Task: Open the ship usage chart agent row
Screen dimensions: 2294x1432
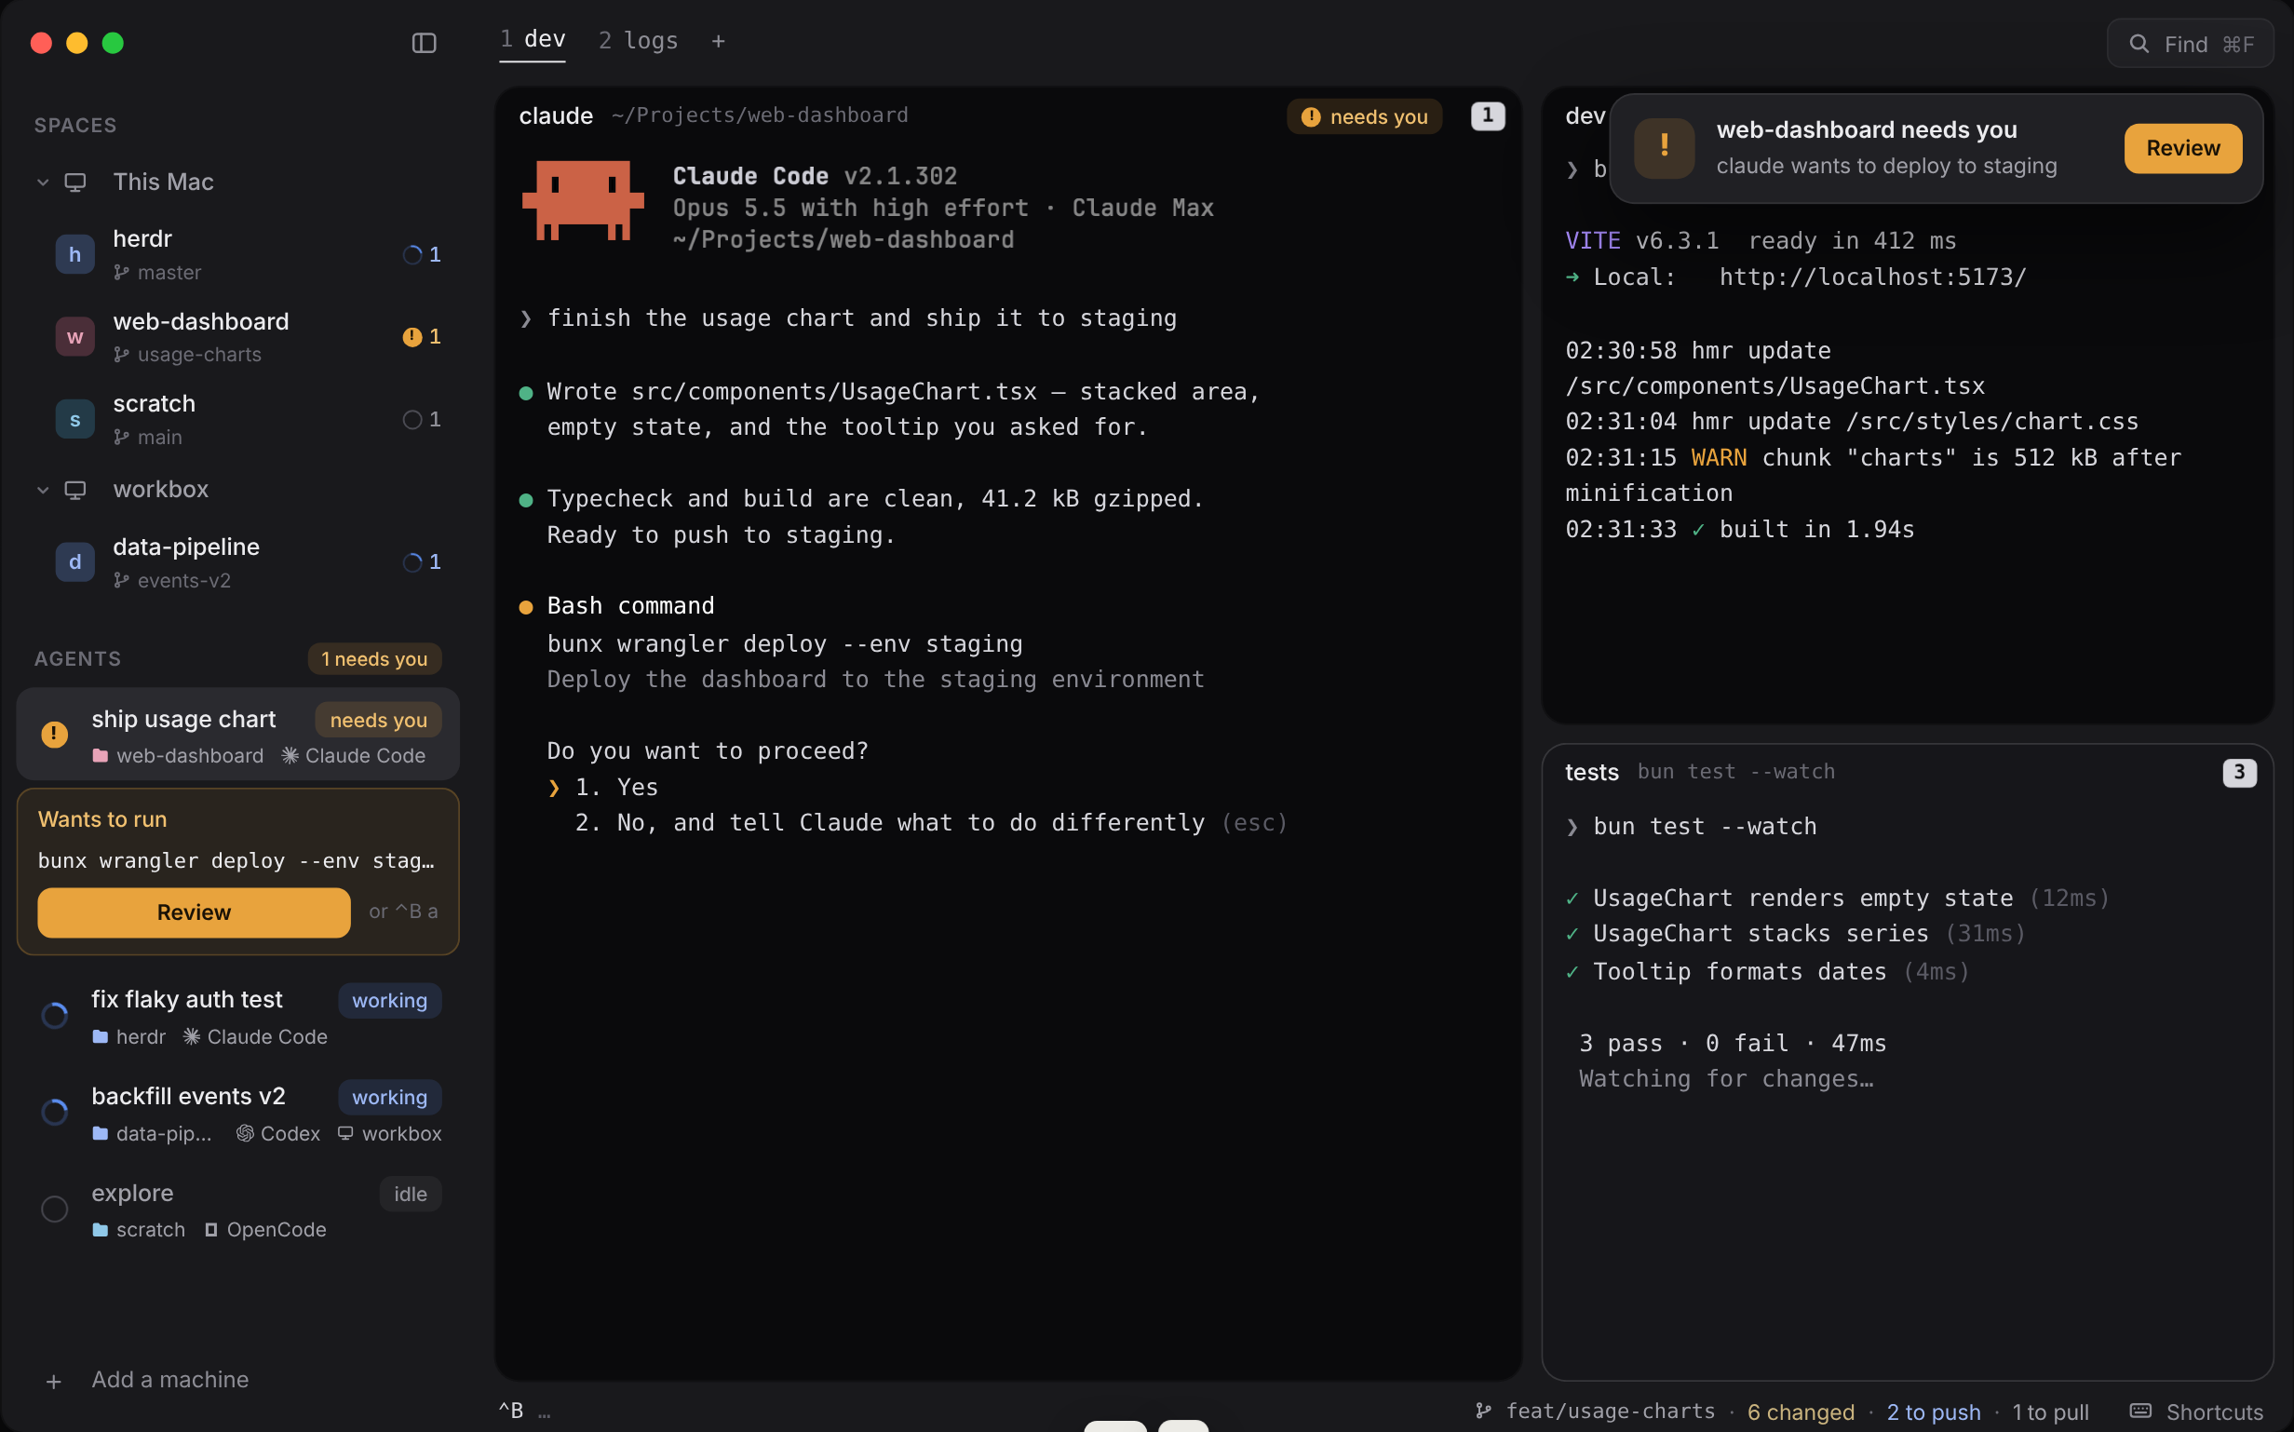Action: point(237,735)
